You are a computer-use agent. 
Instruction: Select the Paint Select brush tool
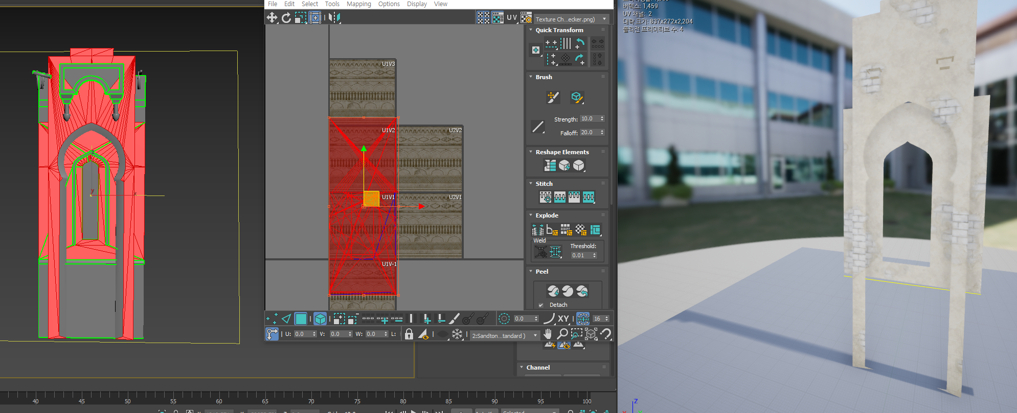(454, 319)
